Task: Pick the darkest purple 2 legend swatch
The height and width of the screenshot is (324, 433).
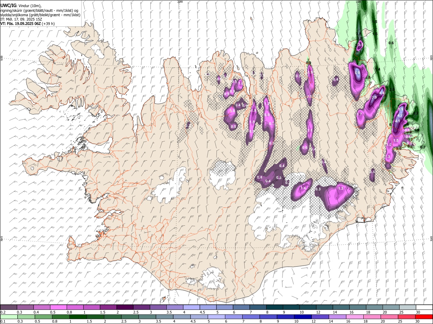Action: coord(124,307)
